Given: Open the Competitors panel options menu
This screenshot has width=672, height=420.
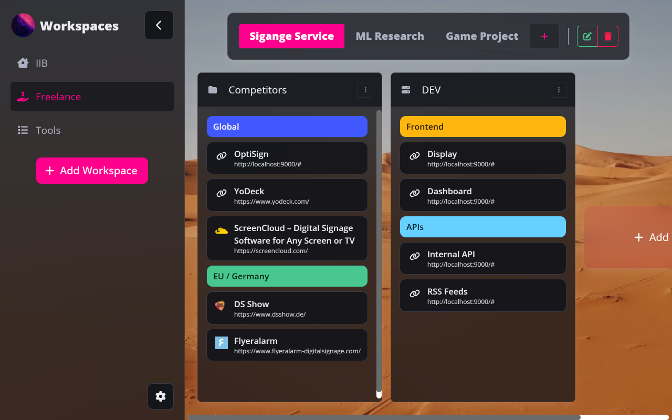Looking at the screenshot, I should coord(365,90).
